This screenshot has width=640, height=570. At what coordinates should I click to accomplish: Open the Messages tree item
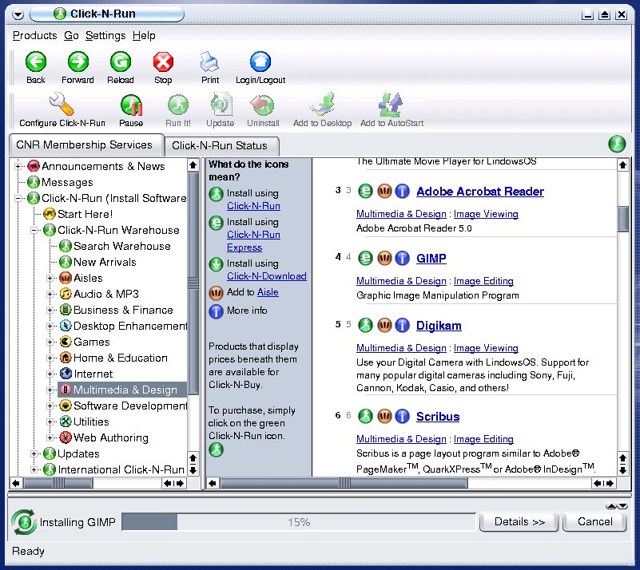[x=67, y=182]
